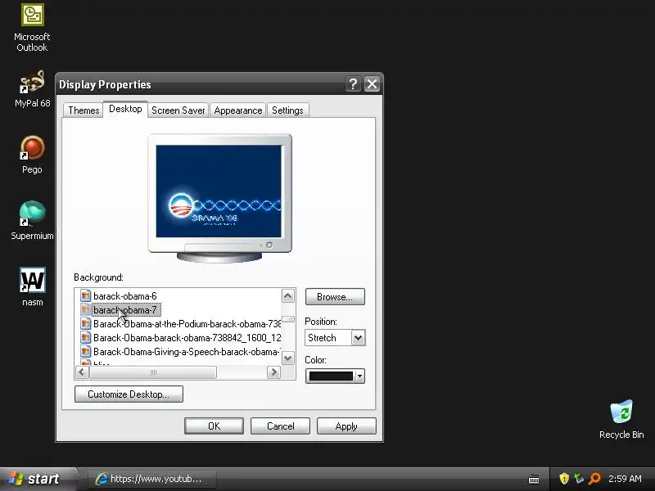The height and width of the screenshot is (491, 655).
Task: Click the vertical scrollbar thumb in background list
Action: (288, 319)
